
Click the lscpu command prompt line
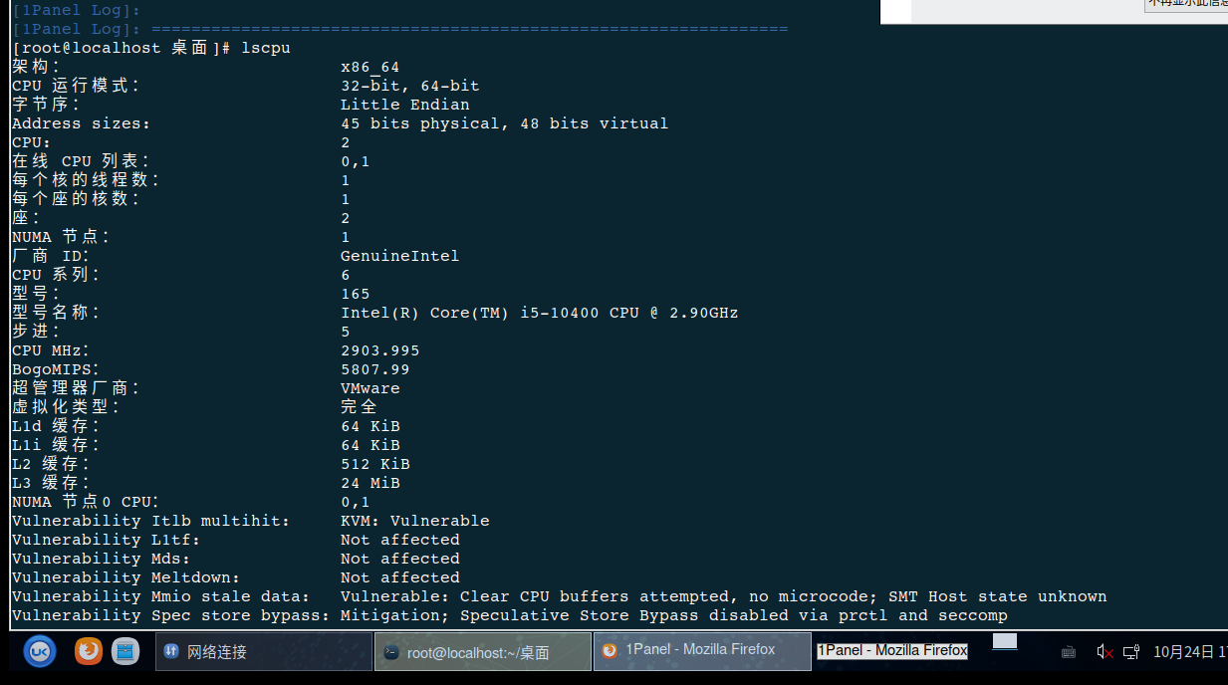151,48
